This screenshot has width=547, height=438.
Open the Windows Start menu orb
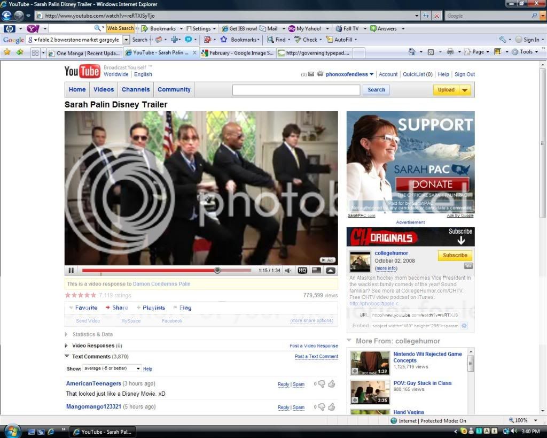click(11, 431)
